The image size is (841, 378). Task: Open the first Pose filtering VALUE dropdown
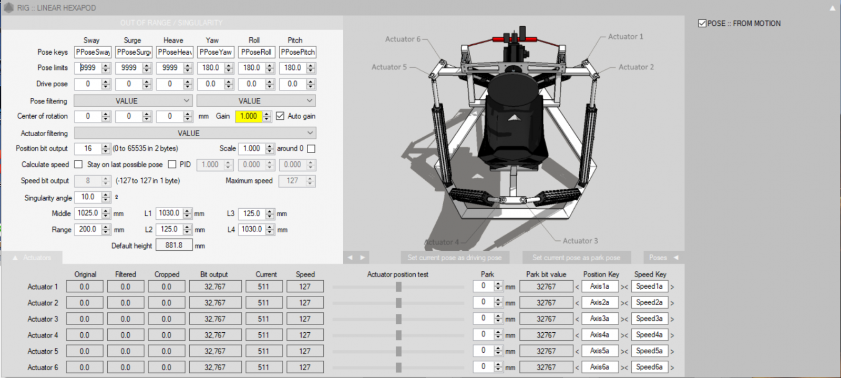coord(133,100)
